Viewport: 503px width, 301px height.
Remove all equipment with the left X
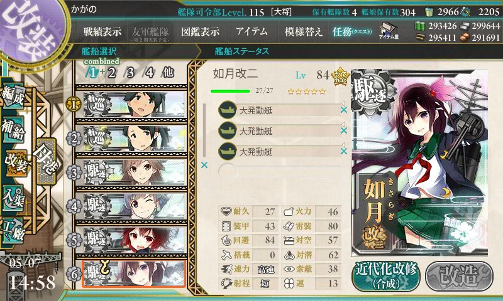click(204, 165)
